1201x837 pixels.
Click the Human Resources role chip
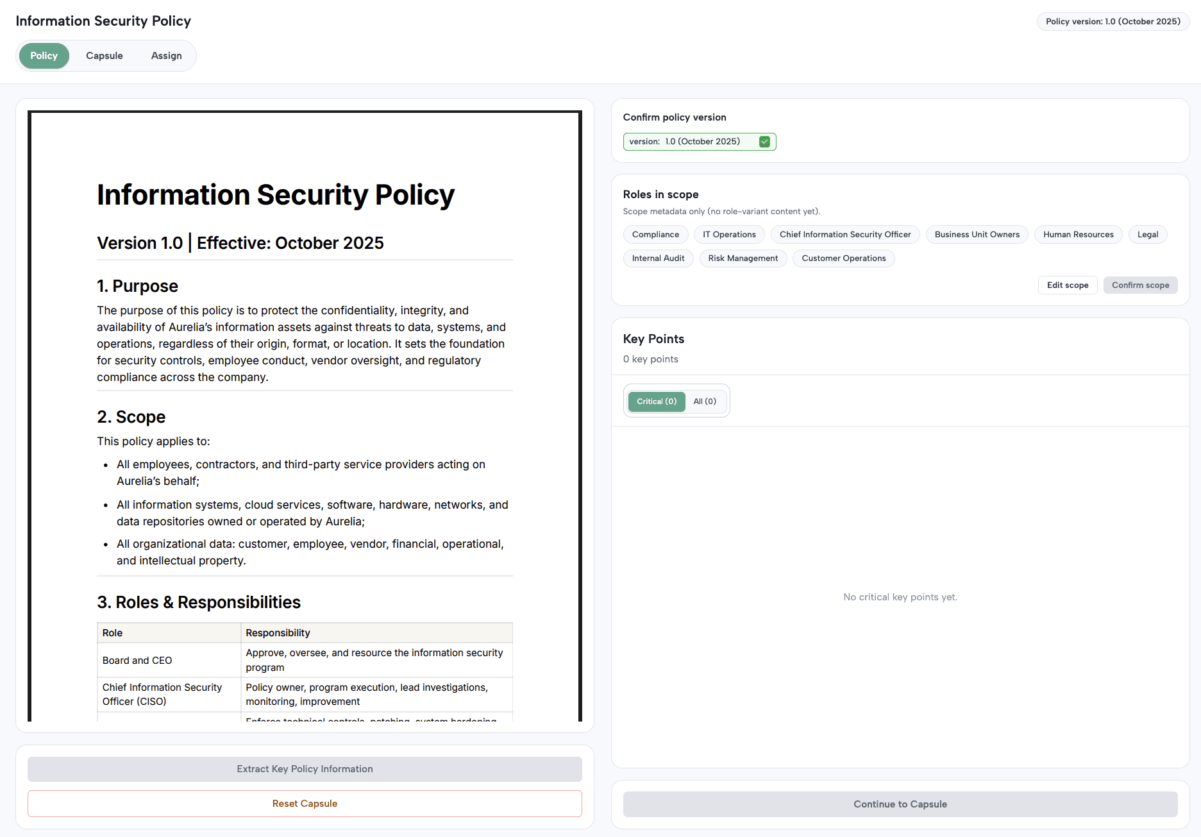pos(1078,235)
